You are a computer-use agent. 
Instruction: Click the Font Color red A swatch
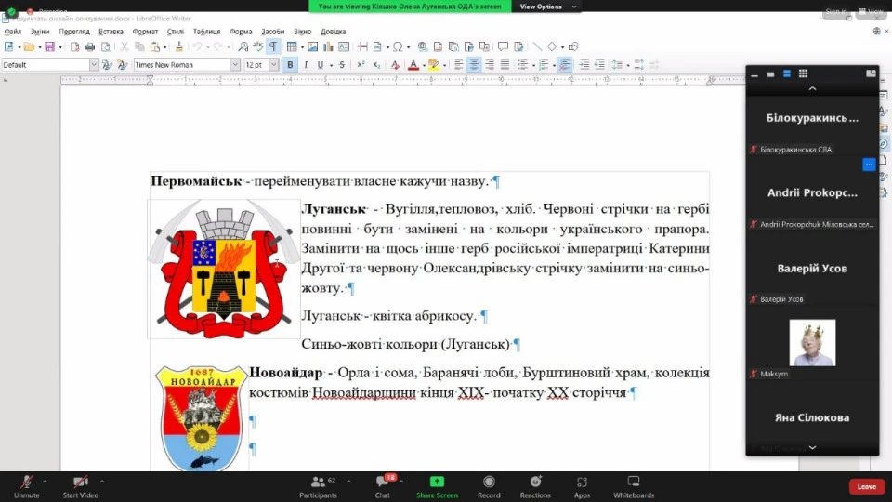(x=413, y=65)
